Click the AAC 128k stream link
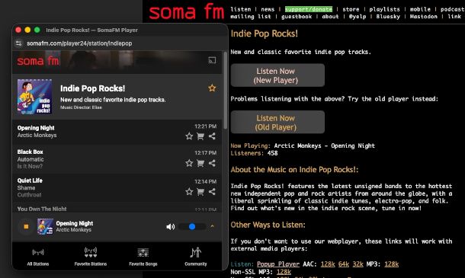465x278 pixels. (x=328, y=264)
